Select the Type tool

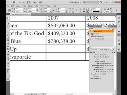point(8,30)
